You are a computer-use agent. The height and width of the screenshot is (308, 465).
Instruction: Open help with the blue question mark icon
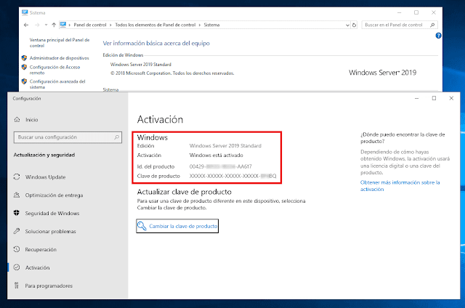(438, 36)
